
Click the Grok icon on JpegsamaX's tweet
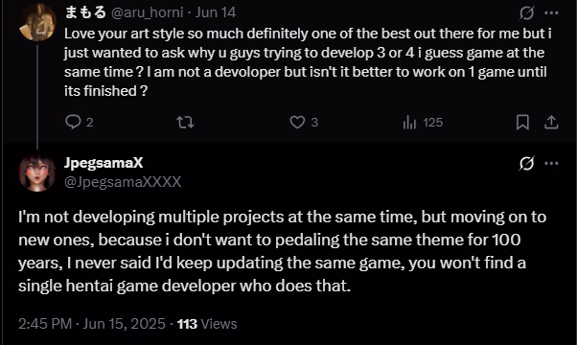tap(526, 163)
